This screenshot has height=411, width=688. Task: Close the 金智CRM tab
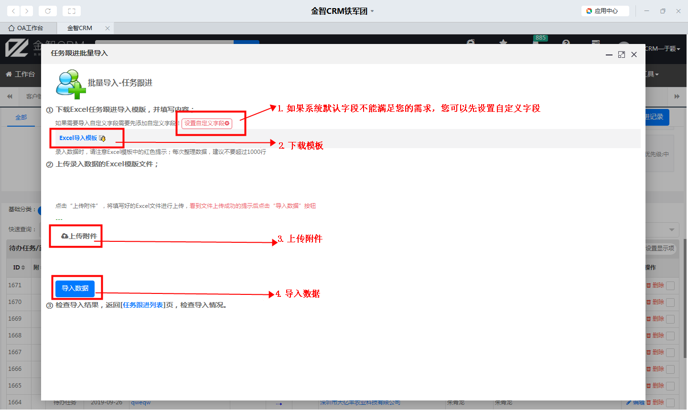point(107,28)
